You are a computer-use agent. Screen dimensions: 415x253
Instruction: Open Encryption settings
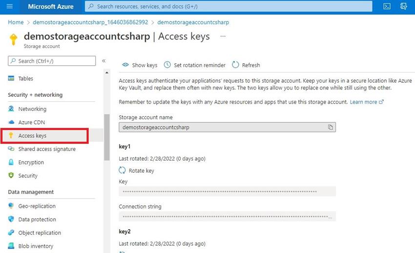click(x=31, y=163)
